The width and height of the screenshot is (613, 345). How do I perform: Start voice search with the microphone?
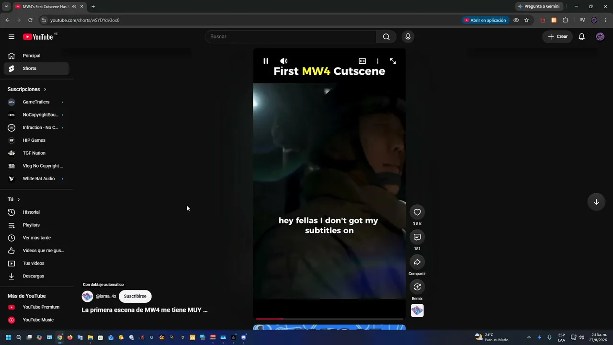tap(408, 37)
